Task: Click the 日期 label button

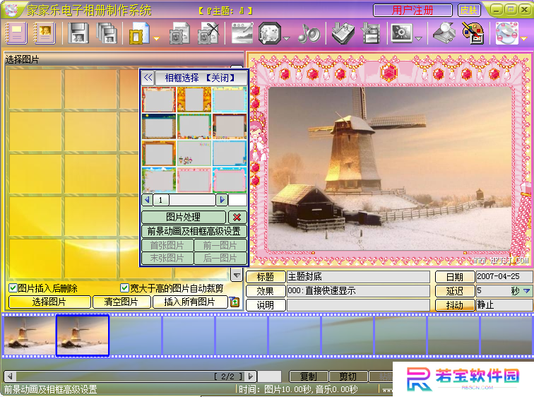Action: coord(455,277)
